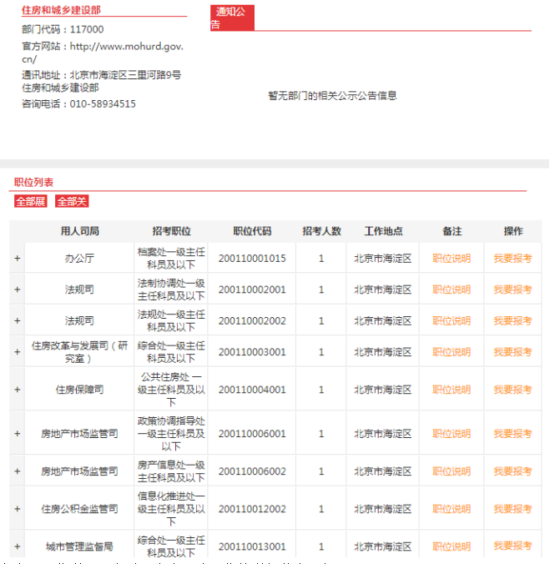This screenshot has width=550, height=564.
Task: Click the 法规处一级主任科员及以下 cell
Action: click(171, 321)
